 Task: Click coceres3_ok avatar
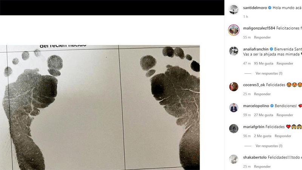pos(234,87)
